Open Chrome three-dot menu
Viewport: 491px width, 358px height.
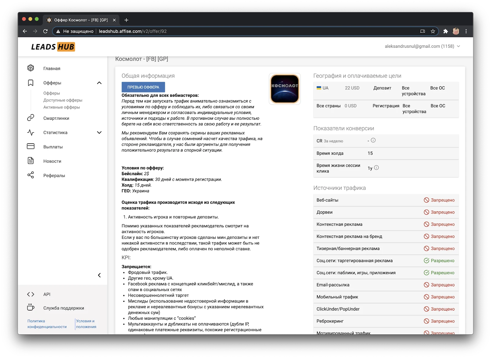pyautogui.click(x=466, y=31)
